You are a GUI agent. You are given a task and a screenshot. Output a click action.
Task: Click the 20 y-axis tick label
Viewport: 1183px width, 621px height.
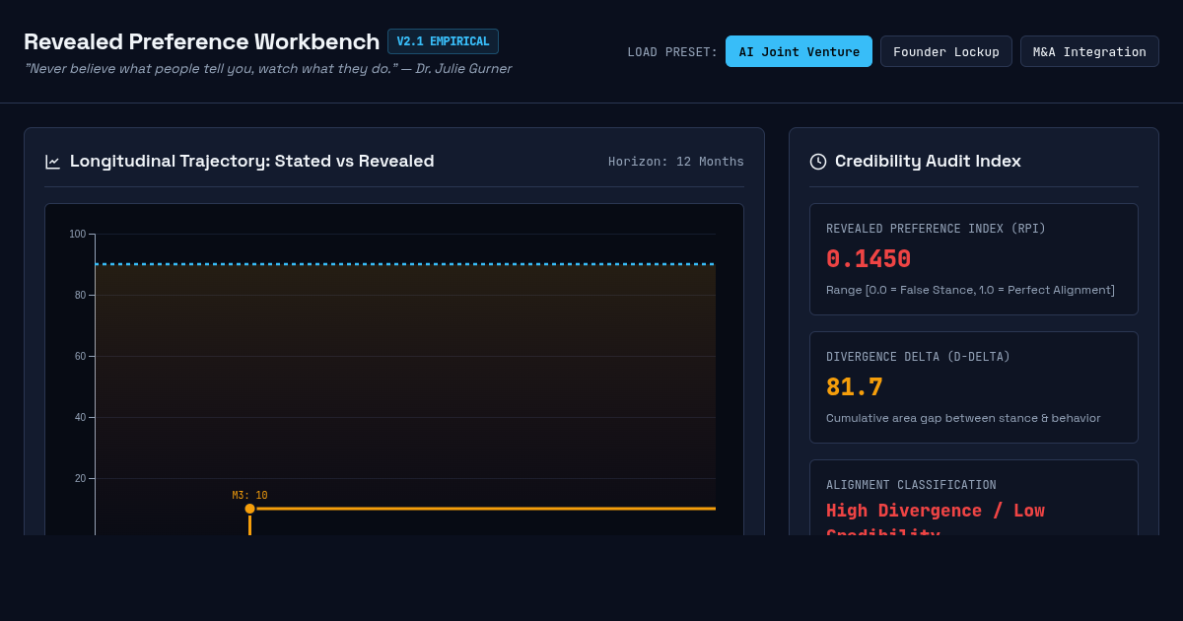(80, 478)
